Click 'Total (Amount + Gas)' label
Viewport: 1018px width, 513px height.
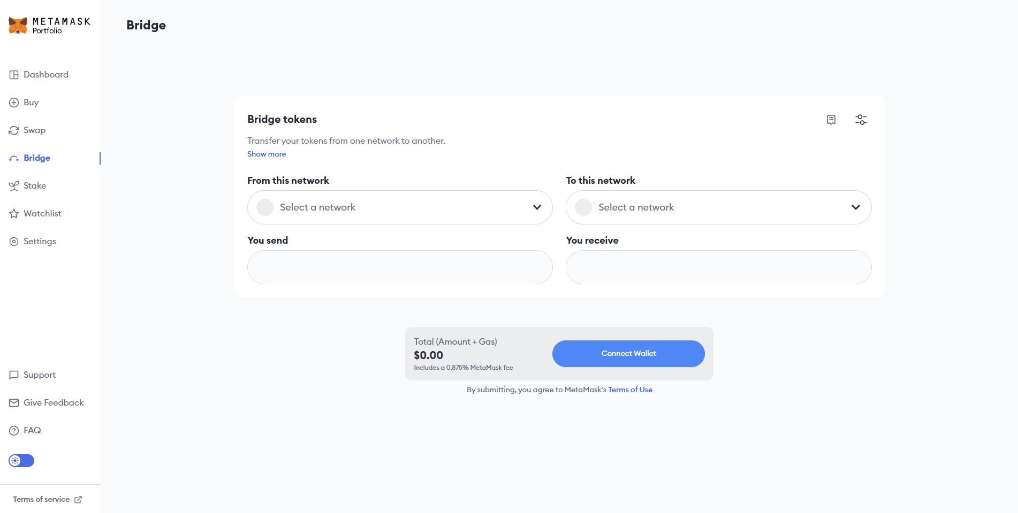[455, 341]
